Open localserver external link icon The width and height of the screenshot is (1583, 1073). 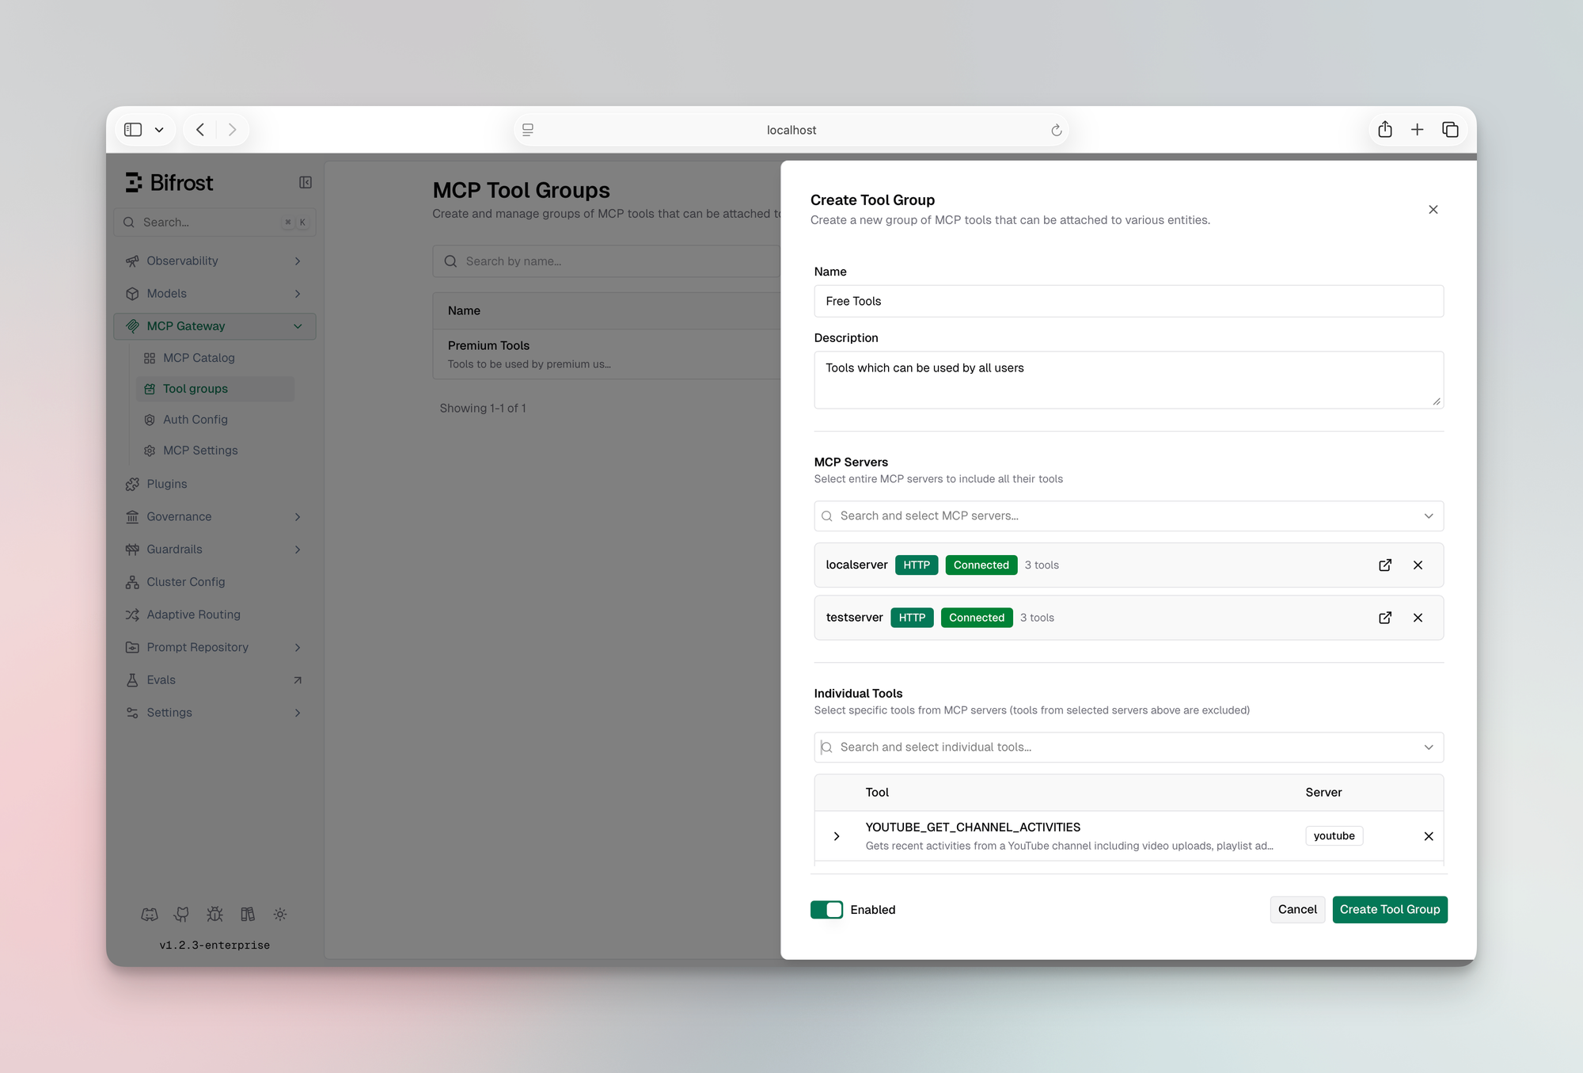pyautogui.click(x=1385, y=565)
